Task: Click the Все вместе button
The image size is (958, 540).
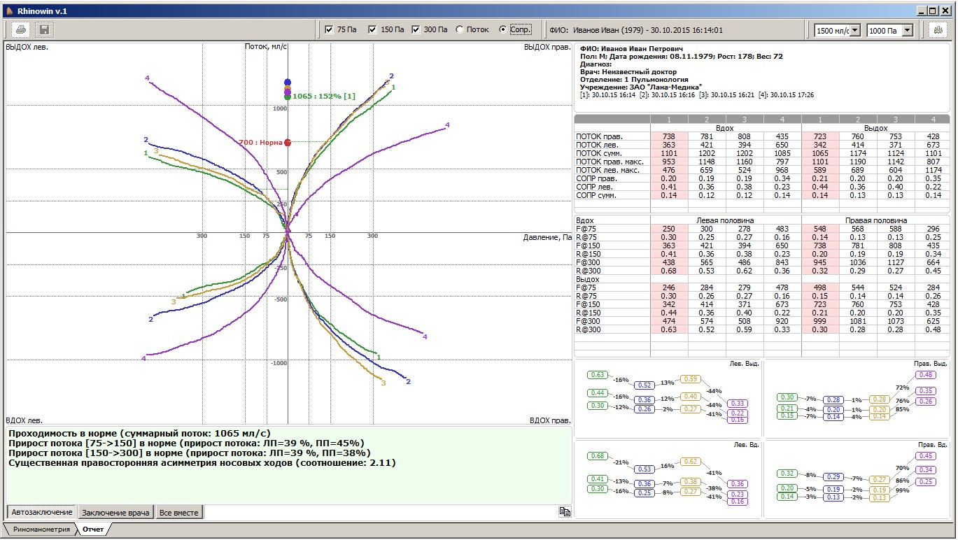Action: pos(179,513)
